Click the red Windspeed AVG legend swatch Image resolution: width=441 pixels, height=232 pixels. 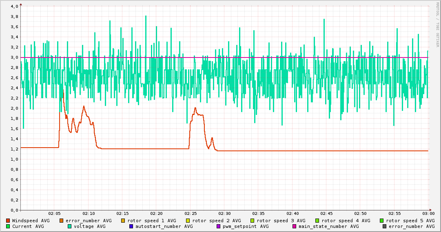[8, 221]
